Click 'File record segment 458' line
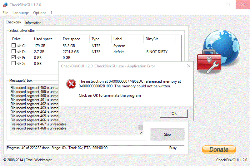Image resolution: width=250 pixels, height=166 pixels. point(34,88)
